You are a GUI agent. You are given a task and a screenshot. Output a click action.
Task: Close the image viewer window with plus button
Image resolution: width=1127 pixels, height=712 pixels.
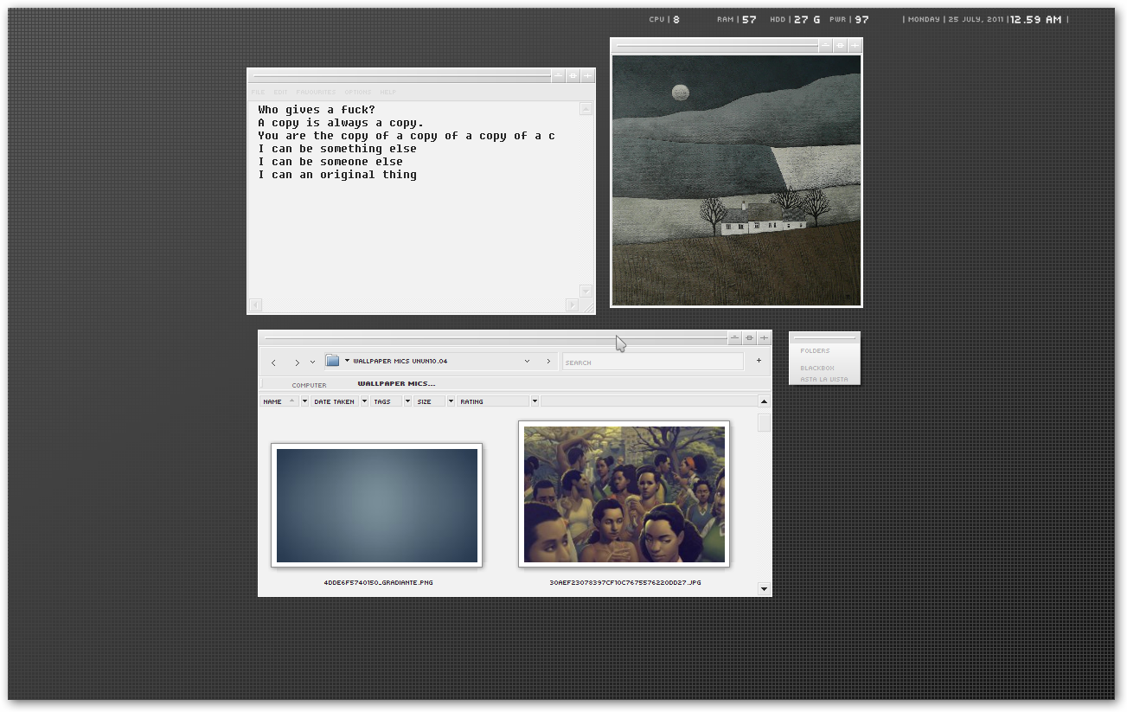click(855, 45)
